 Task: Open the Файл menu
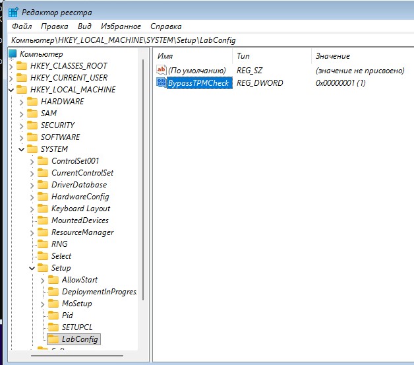tap(22, 26)
